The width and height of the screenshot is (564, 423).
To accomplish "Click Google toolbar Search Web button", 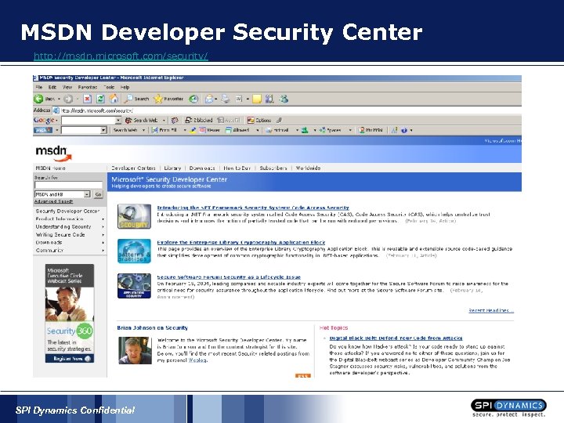I will (141, 120).
